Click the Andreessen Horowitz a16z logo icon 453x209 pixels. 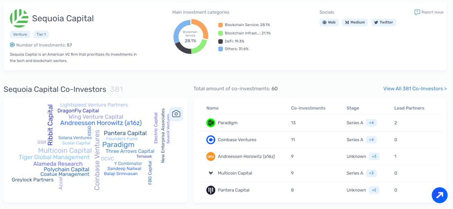point(211,156)
